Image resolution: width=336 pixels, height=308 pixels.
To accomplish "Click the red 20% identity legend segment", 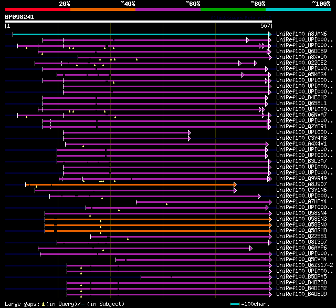I will 38,9.
